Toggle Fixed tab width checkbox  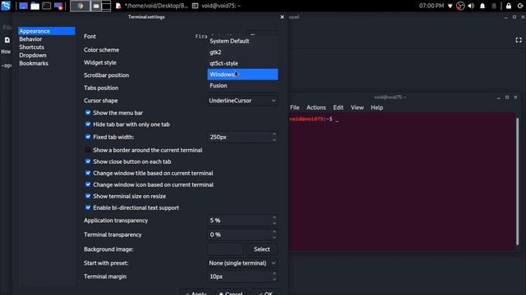pyautogui.click(x=88, y=137)
